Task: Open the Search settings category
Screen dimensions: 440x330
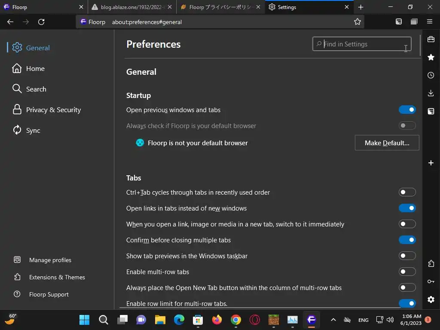Action: coord(29,89)
